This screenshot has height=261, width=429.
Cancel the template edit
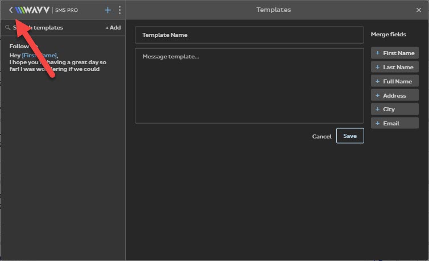pos(321,136)
